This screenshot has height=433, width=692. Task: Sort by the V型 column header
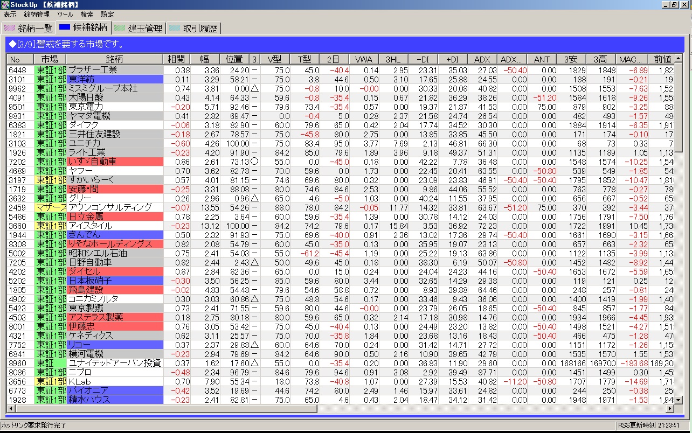click(275, 59)
